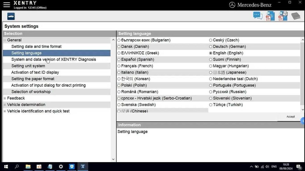Select Italiano (Italian) radio button
Screen dimensions: 305x171
(x=119, y=72)
